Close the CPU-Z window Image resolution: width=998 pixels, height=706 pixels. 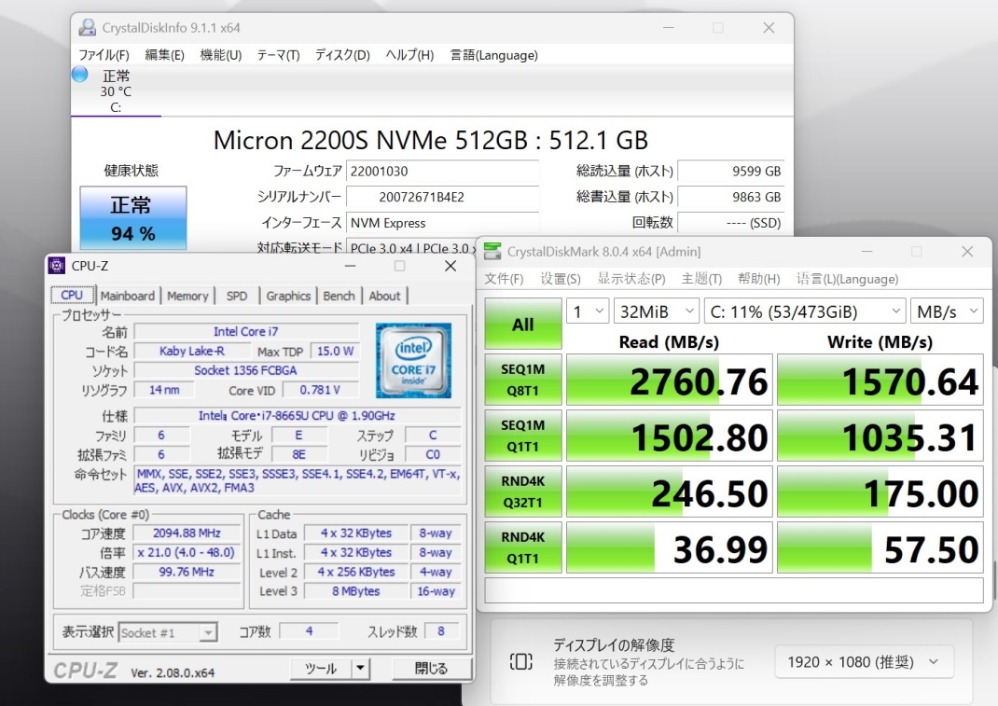(450, 266)
